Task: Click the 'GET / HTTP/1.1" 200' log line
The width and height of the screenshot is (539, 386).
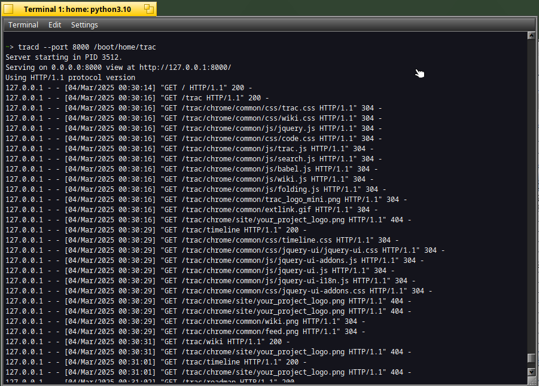Action: [x=129, y=88]
